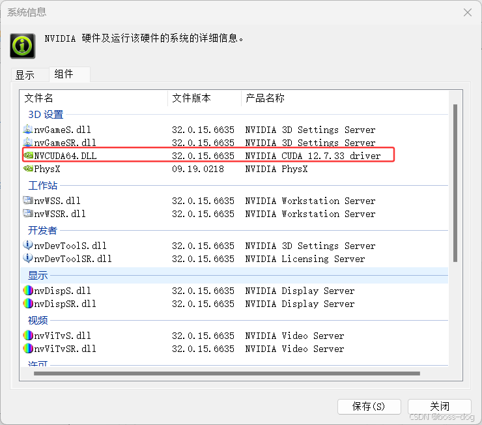Click the NVIDIA PhysX product name
Viewport: 482px width, 425px height.
(276, 169)
